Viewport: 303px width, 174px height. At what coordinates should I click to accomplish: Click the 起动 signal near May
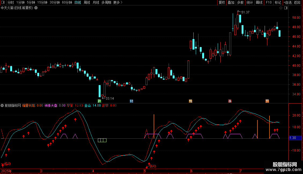coord(153,166)
